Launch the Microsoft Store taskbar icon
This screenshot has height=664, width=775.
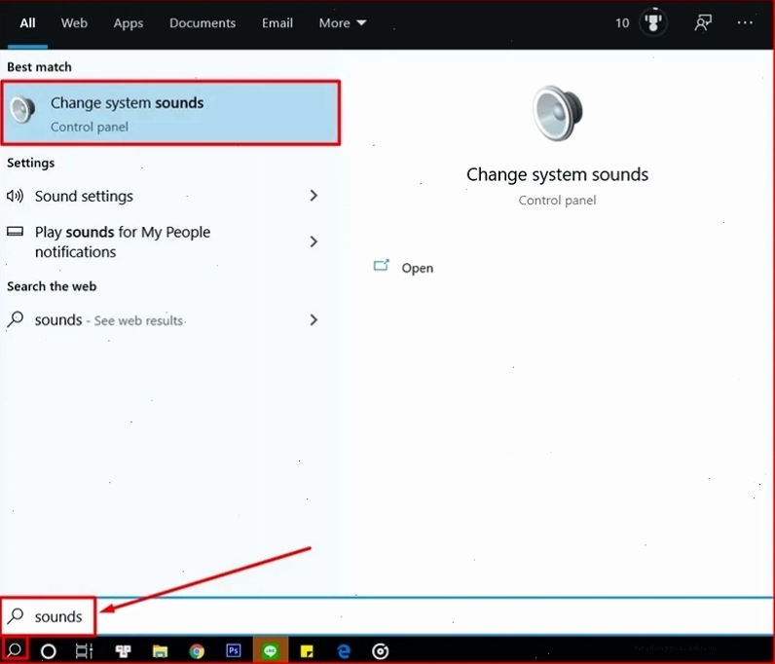(123, 651)
